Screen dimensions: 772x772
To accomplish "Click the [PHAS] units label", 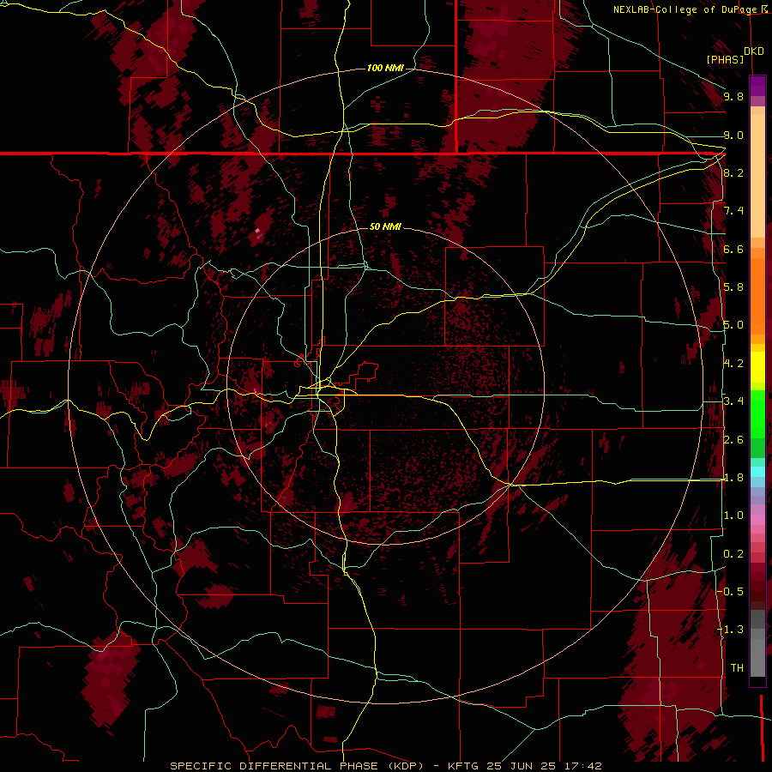I will pyautogui.click(x=725, y=59).
